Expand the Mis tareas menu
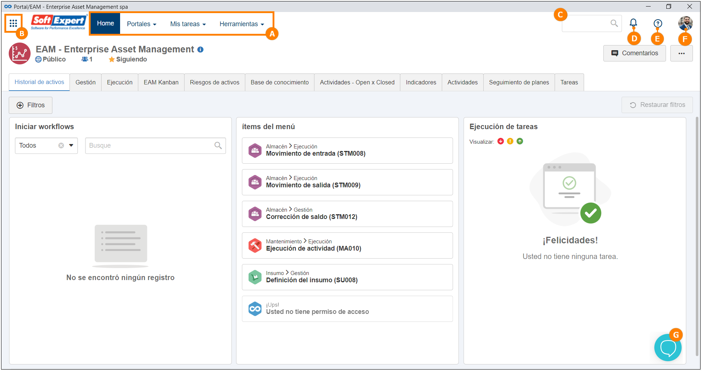This screenshot has height=371, width=702. (188, 24)
